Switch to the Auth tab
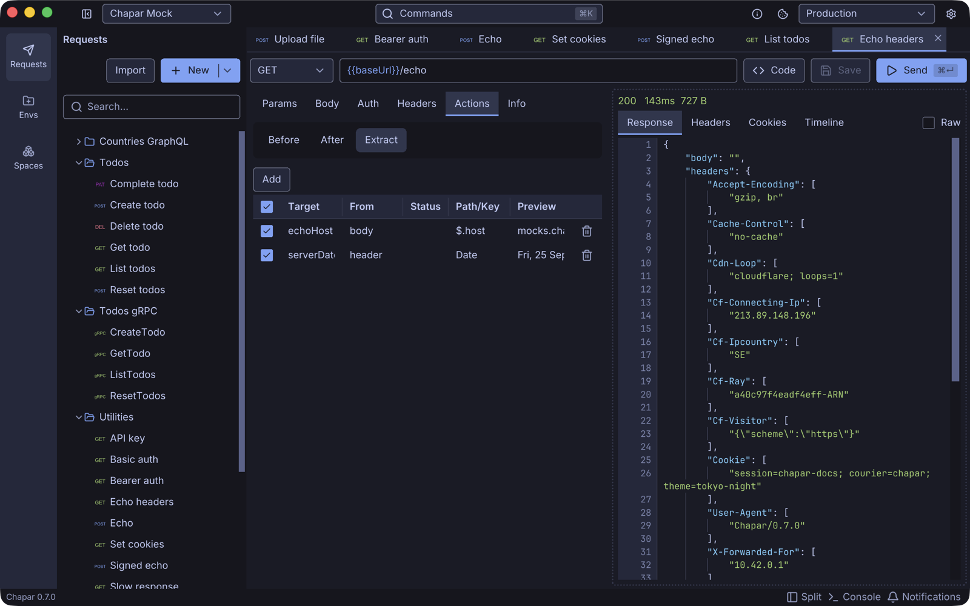 [368, 104]
